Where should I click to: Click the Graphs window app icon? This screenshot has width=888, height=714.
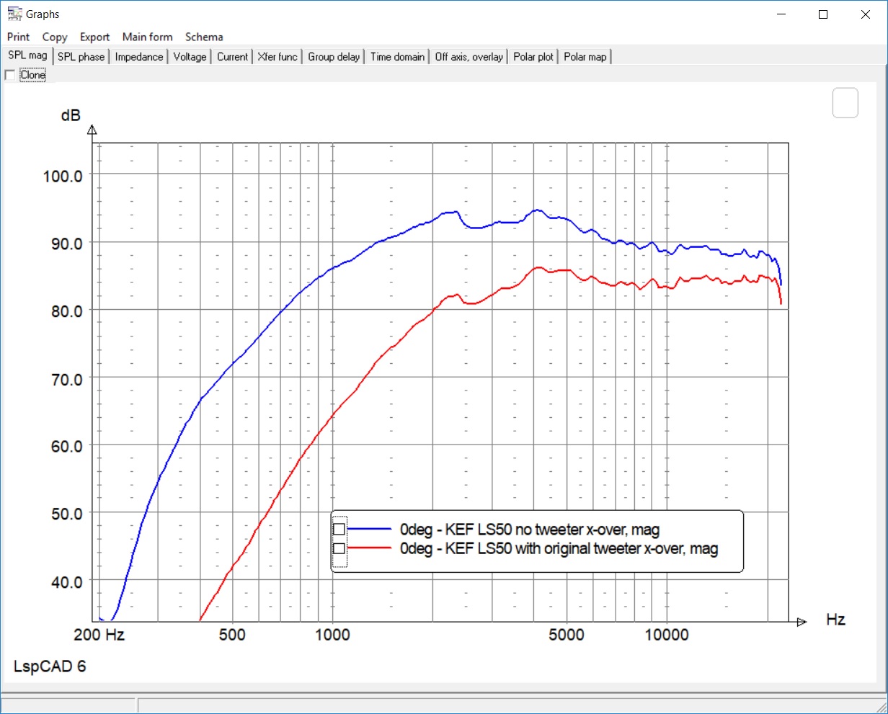14,14
